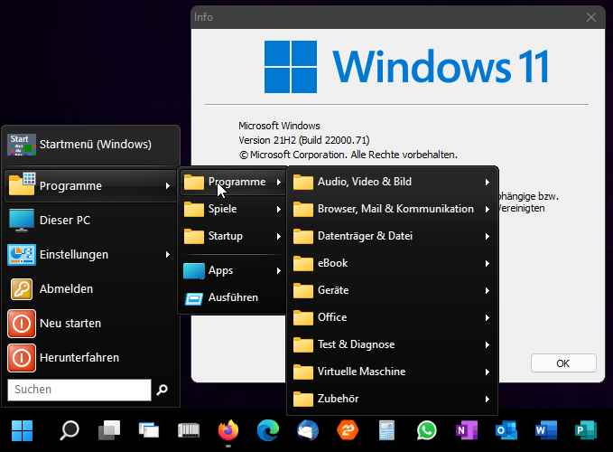Viewport: 613px width, 452px height.
Task: Open taskbar Search magnifier icon
Action: (70, 430)
